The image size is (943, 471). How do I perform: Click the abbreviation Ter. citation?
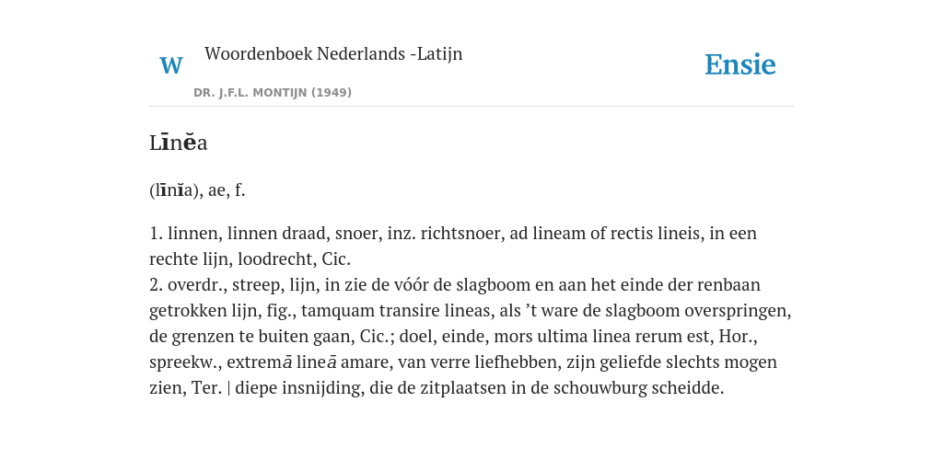coord(207,388)
